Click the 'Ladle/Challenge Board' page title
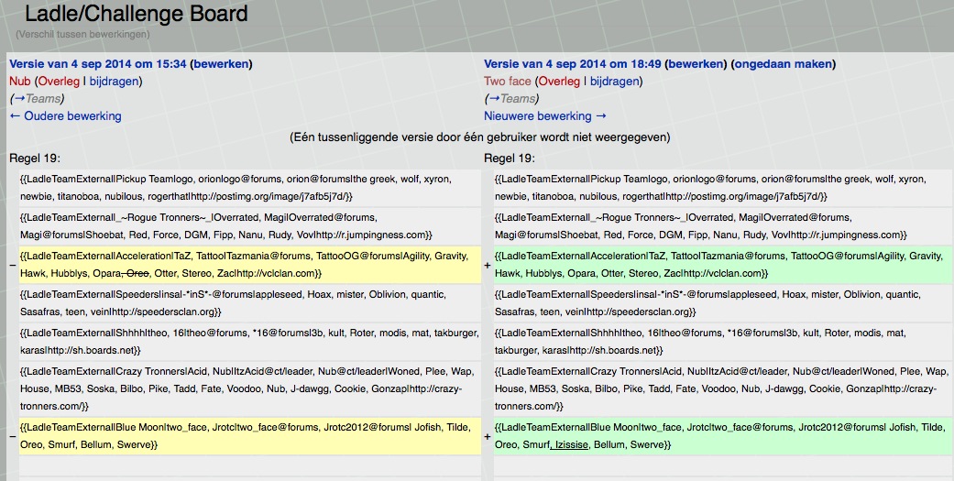 click(136, 15)
